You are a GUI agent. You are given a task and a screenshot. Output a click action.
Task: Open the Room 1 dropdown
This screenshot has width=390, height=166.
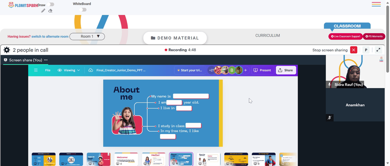point(87,37)
